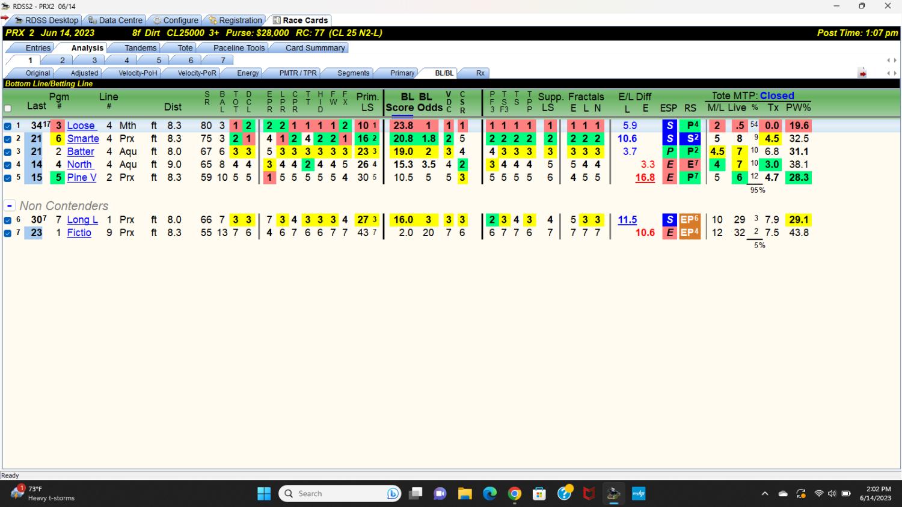Click the 16.8 E/L Diff value
902x507 pixels.
click(645, 177)
